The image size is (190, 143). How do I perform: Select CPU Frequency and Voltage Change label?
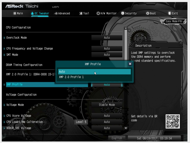30,49
